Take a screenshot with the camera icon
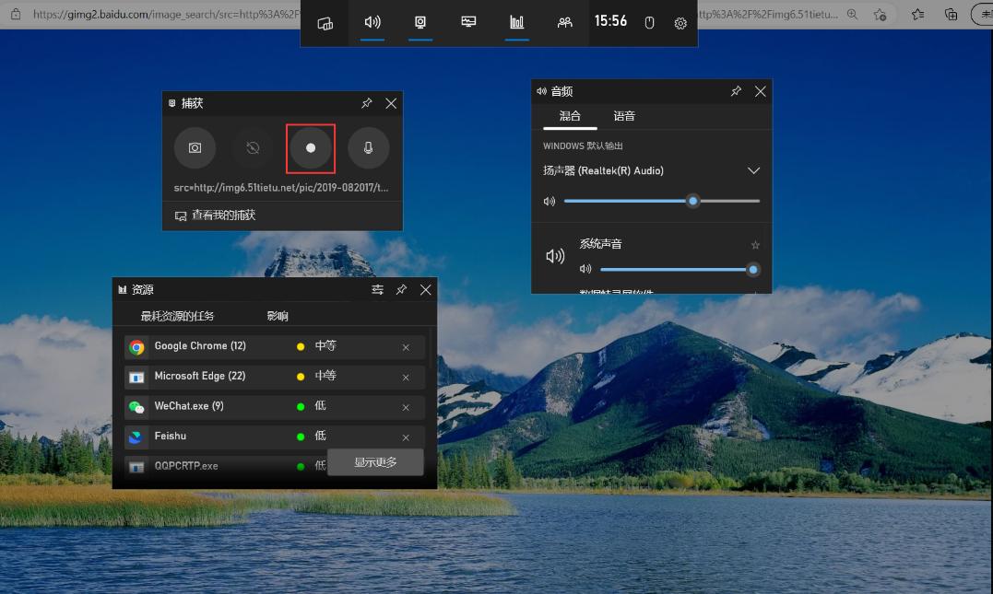The height and width of the screenshot is (594, 993). click(x=195, y=148)
